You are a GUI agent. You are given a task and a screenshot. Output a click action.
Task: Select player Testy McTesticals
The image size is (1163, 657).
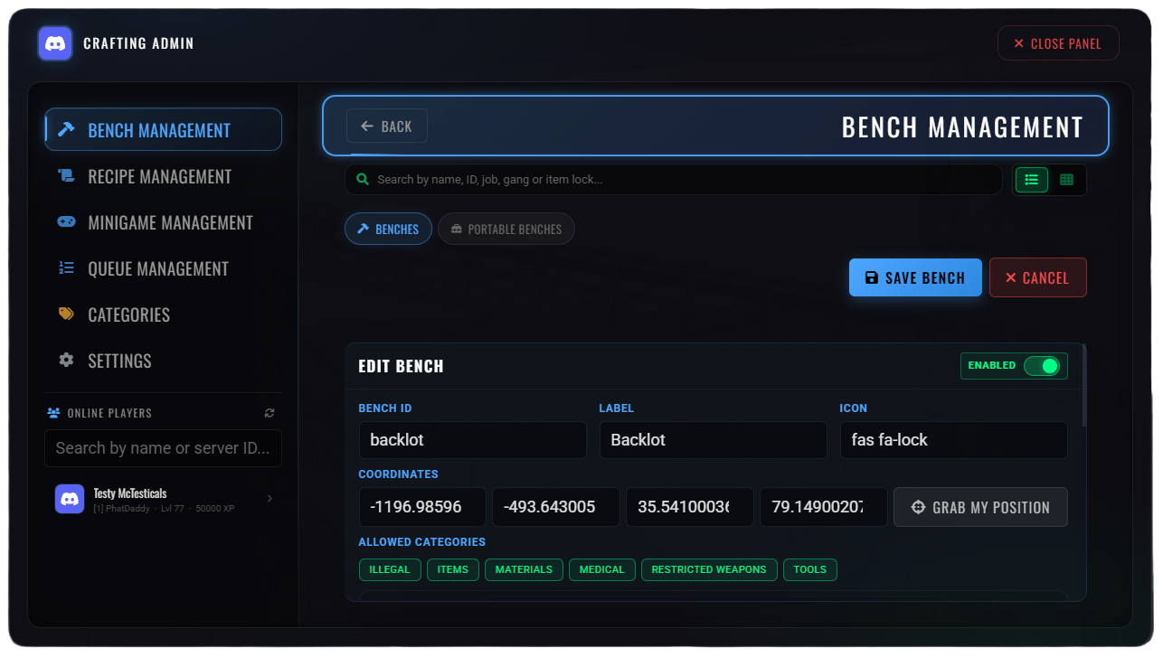coord(163,499)
